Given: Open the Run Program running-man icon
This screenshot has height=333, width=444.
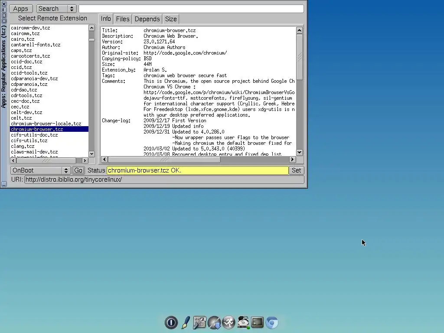Looking at the screenshot, I should 229,322.
